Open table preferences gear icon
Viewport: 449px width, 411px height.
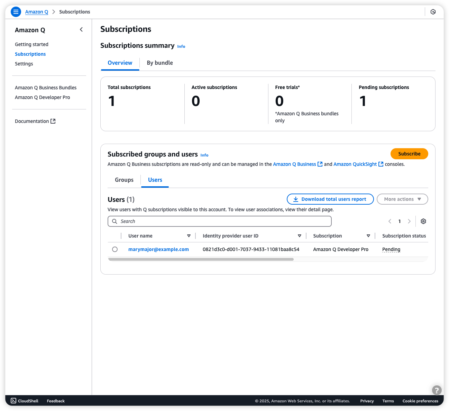(423, 221)
